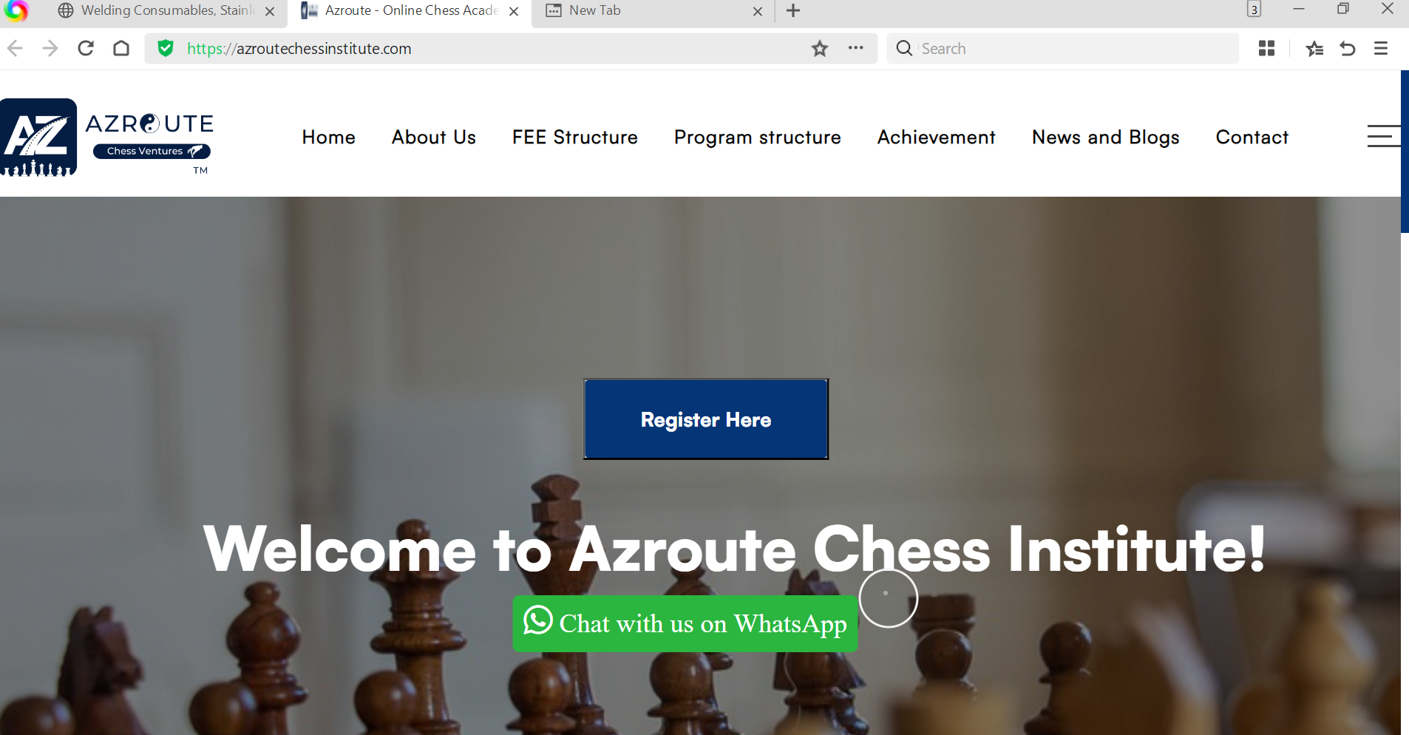Bookmark this page with the star icon

click(819, 49)
